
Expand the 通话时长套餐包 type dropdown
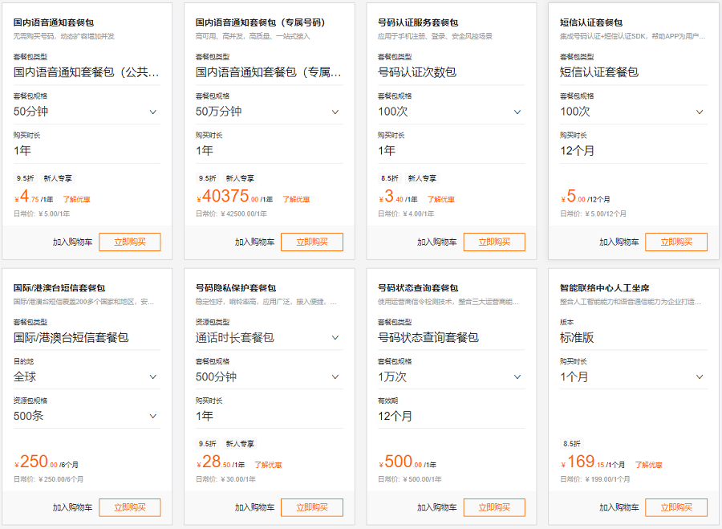point(270,338)
